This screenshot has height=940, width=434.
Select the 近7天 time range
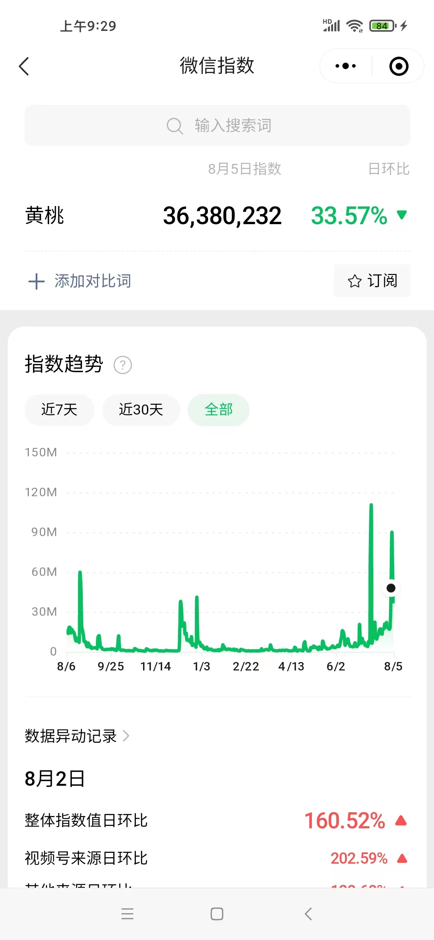click(x=59, y=410)
